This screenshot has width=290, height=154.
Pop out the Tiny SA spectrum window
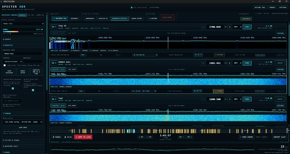(198, 55)
